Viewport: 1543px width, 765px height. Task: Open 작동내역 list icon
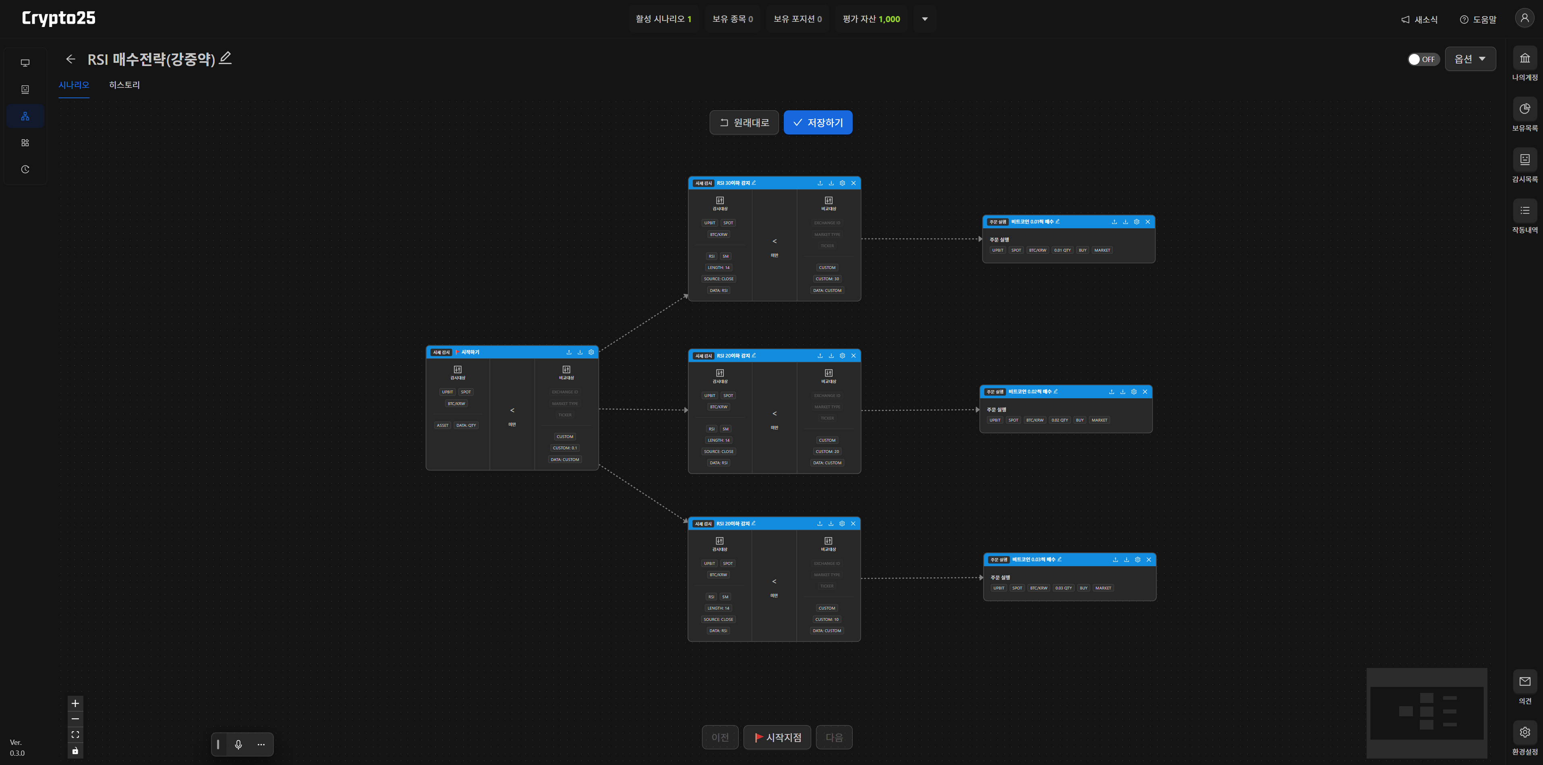(x=1524, y=211)
